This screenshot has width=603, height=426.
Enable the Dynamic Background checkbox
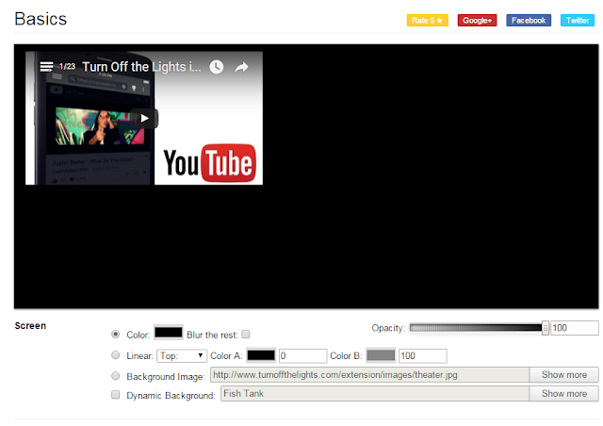115,395
